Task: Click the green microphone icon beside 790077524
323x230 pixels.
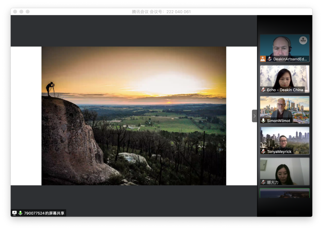Action: 20,213
